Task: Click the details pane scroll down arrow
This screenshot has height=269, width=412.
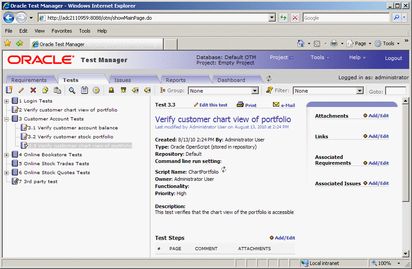Action: pyautogui.click(x=405, y=254)
